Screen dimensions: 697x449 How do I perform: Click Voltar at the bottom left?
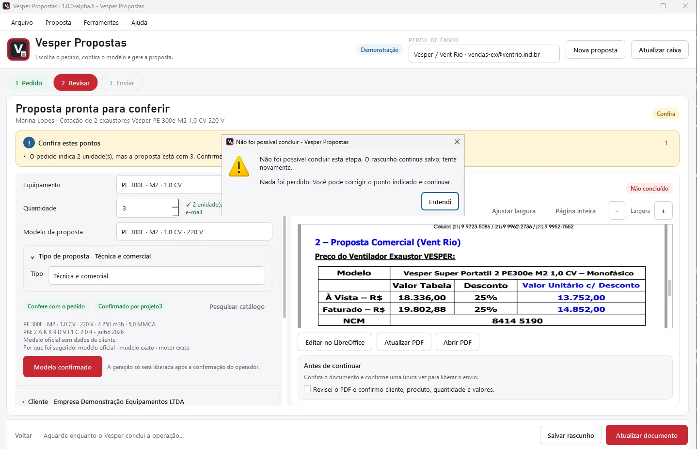tap(23, 435)
